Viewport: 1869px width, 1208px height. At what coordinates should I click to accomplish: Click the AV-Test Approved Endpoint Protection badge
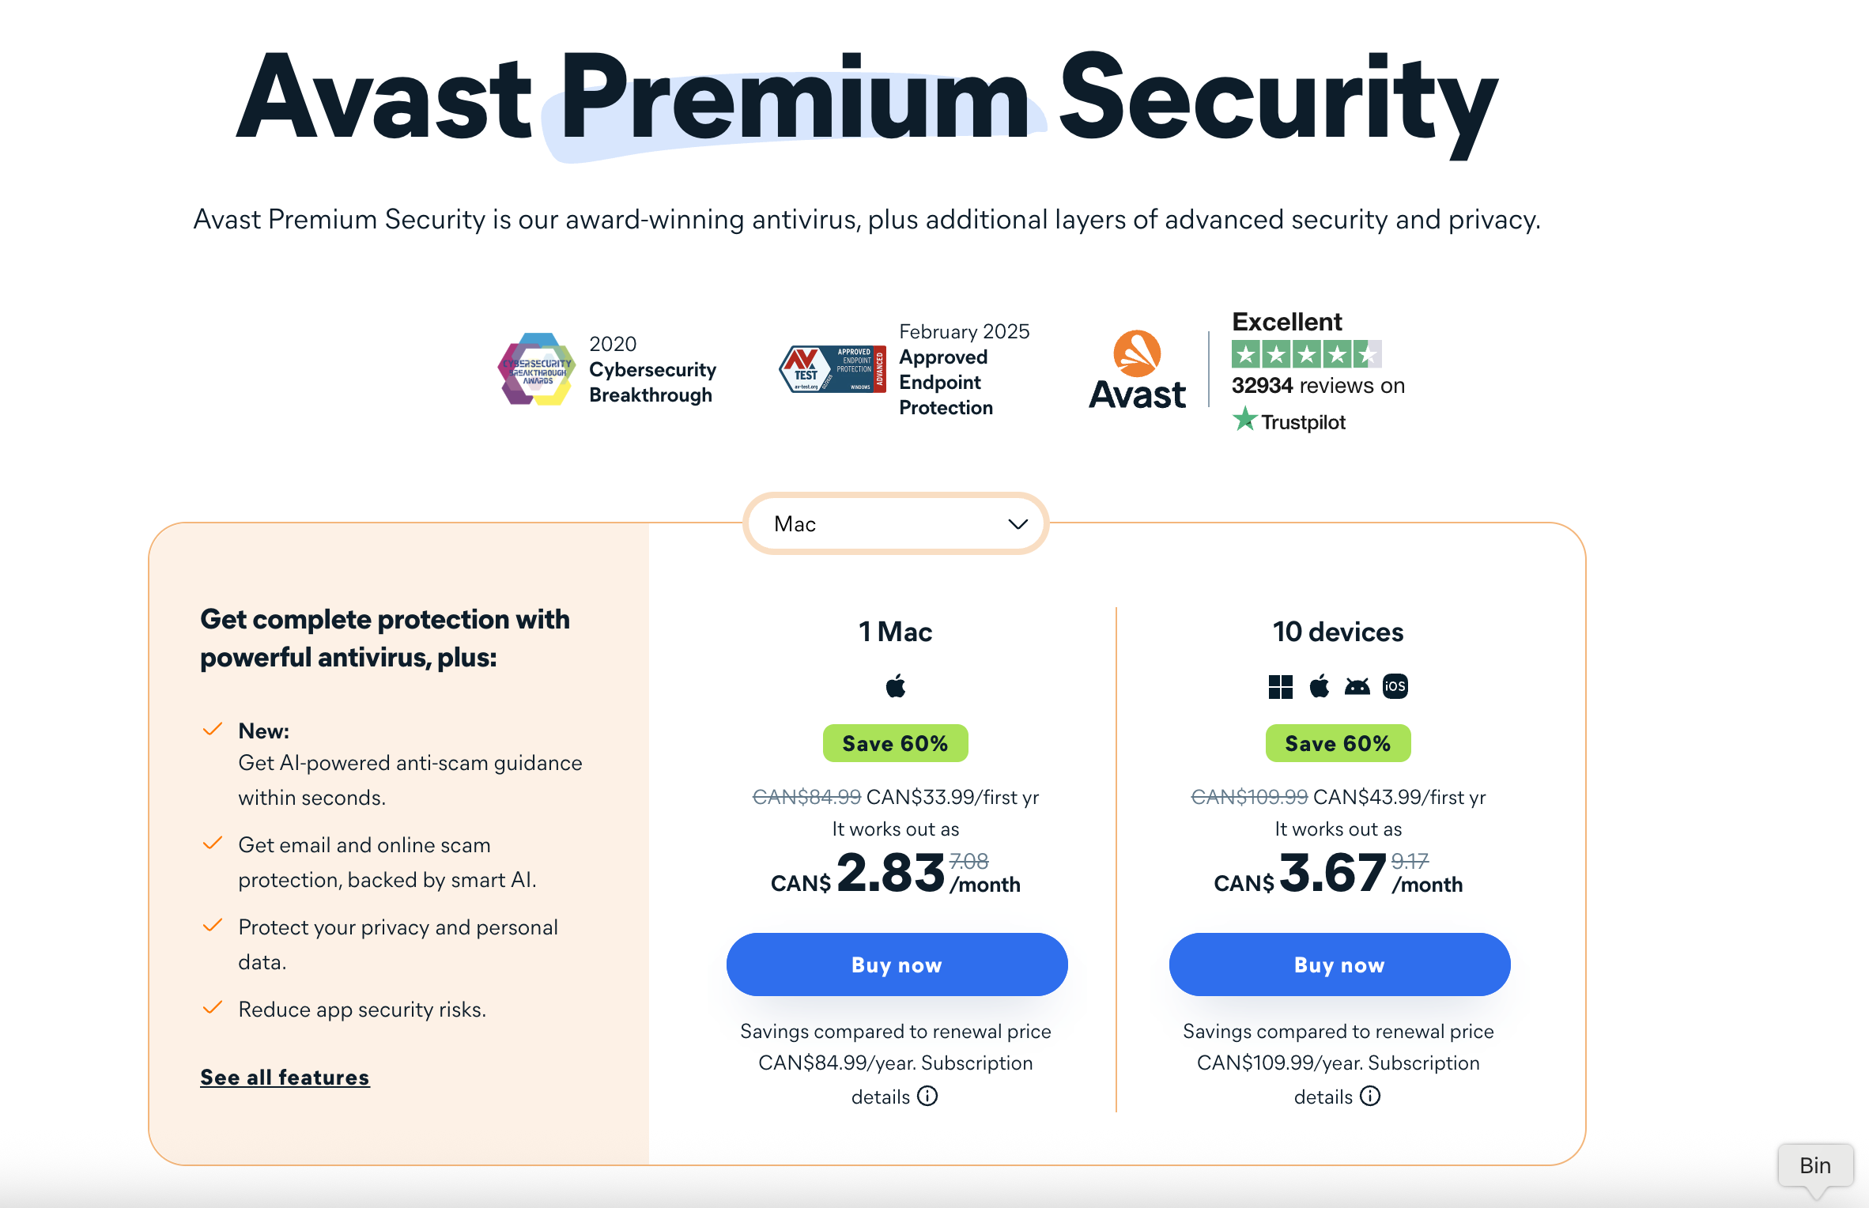(x=832, y=369)
